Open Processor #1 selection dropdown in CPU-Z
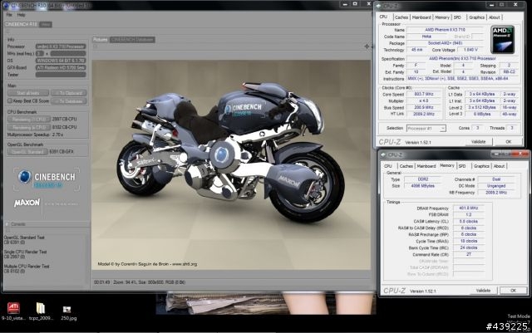The image size is (532, 333). [426, 129]
